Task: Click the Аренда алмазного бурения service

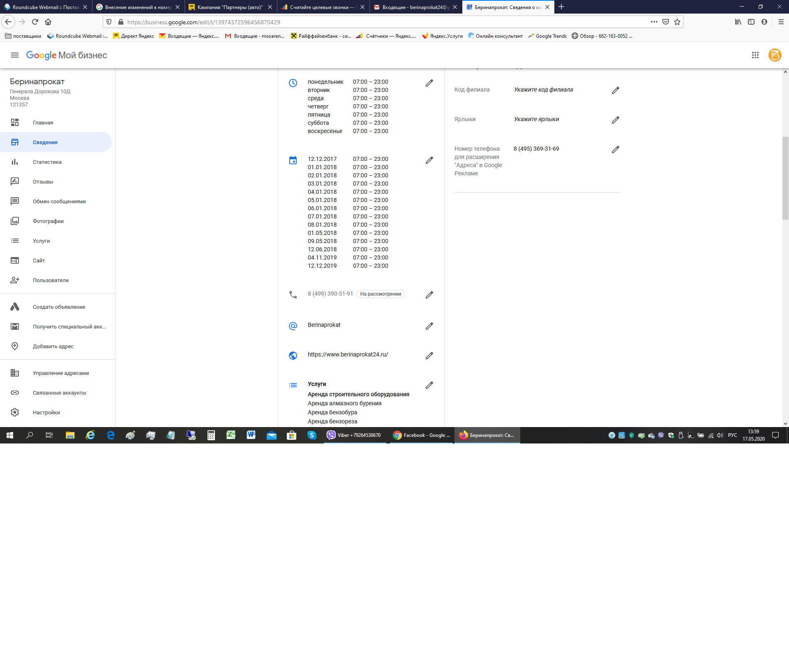Action: pos(344,403)
